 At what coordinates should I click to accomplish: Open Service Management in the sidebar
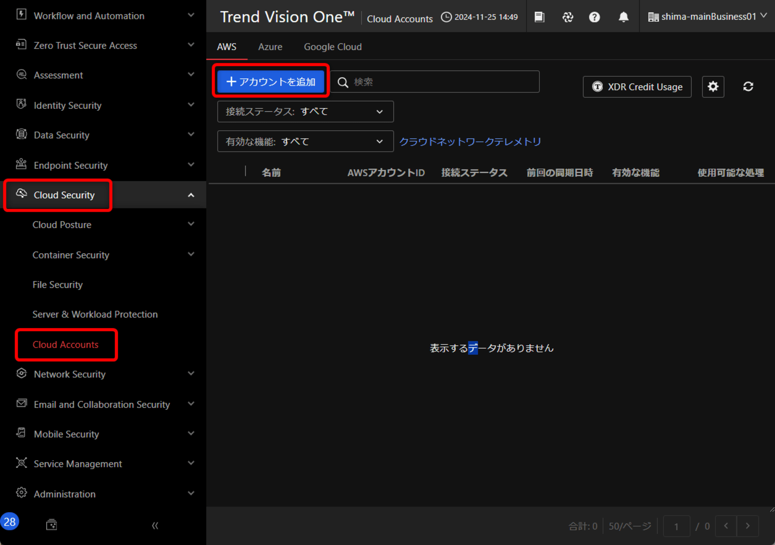78,464
